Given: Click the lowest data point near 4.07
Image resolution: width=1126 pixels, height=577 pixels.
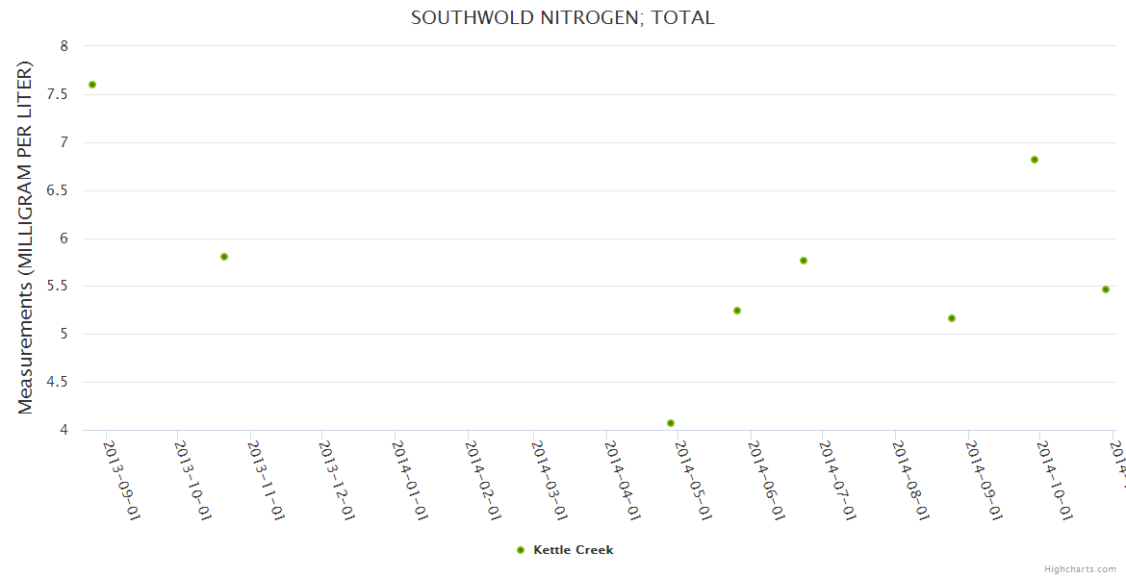Looking at the screenshot, I should point(671,423).
